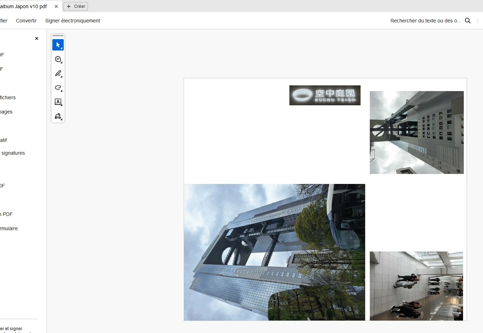Click the signatures entry in side panel
Image resolution: width=483 pixels, height=333 pixels.
(x=13, y=153)
